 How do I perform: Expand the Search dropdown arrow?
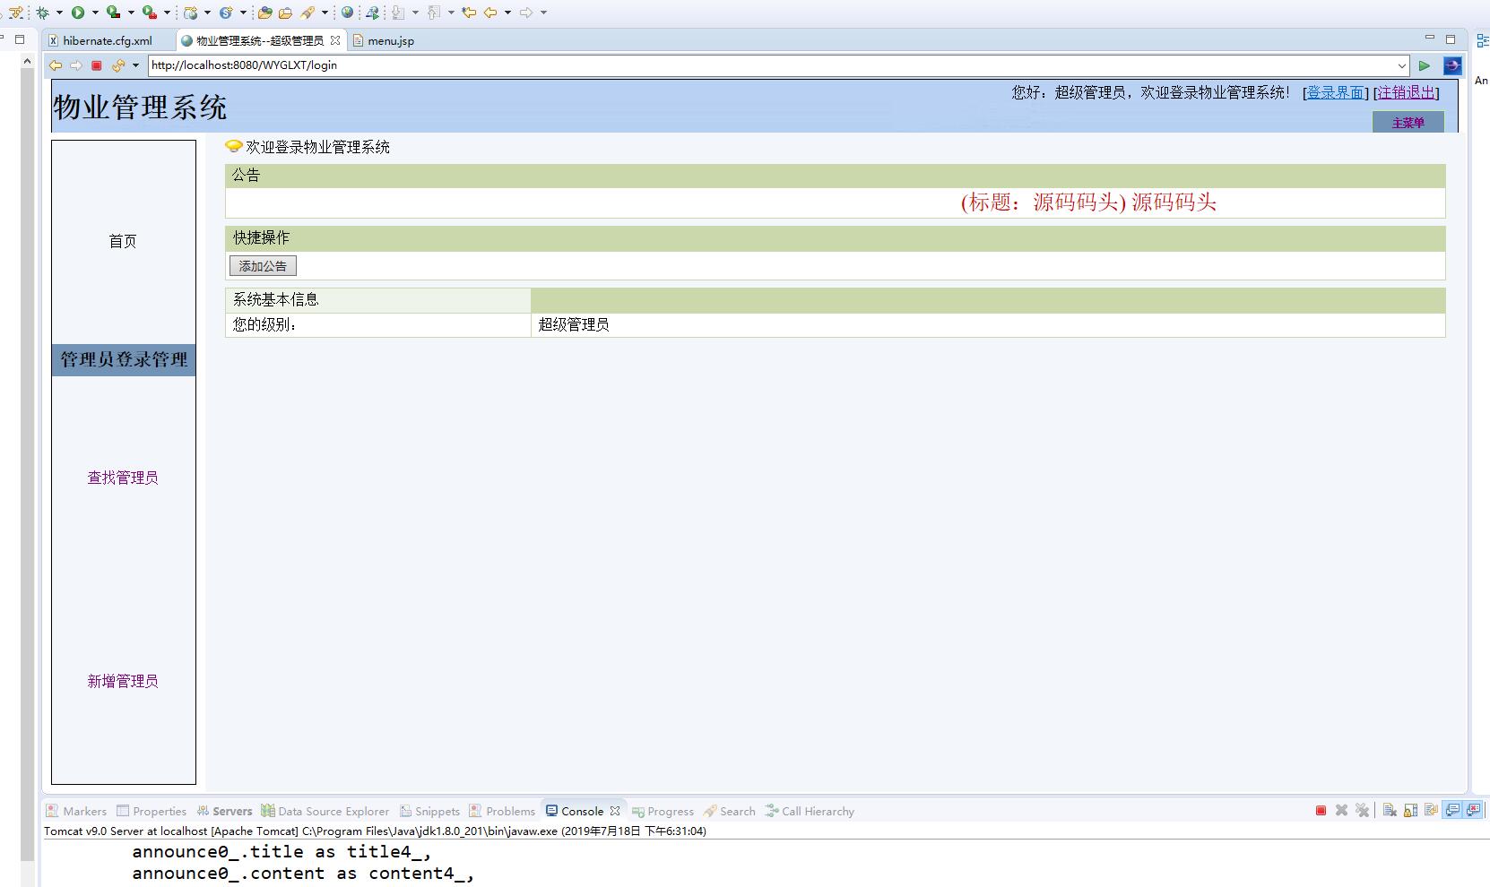pos(325,13)
